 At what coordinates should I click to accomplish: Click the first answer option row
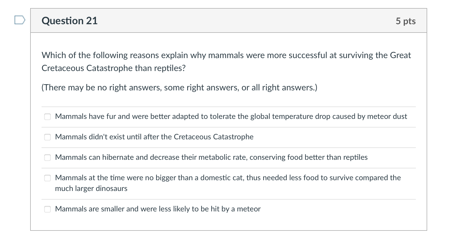point(231,117)
